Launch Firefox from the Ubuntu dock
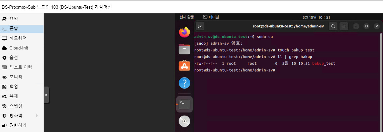383x132 pixels. tap(184, 32)
